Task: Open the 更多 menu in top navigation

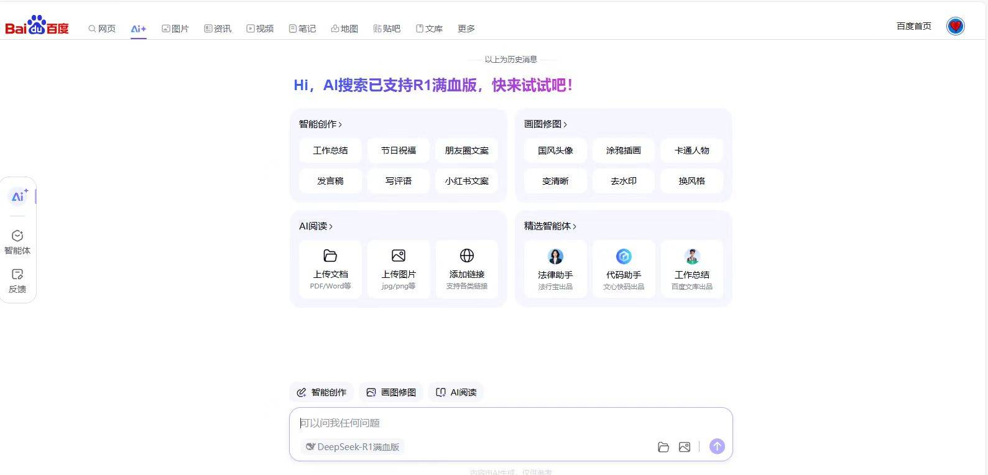Action: 466,29
